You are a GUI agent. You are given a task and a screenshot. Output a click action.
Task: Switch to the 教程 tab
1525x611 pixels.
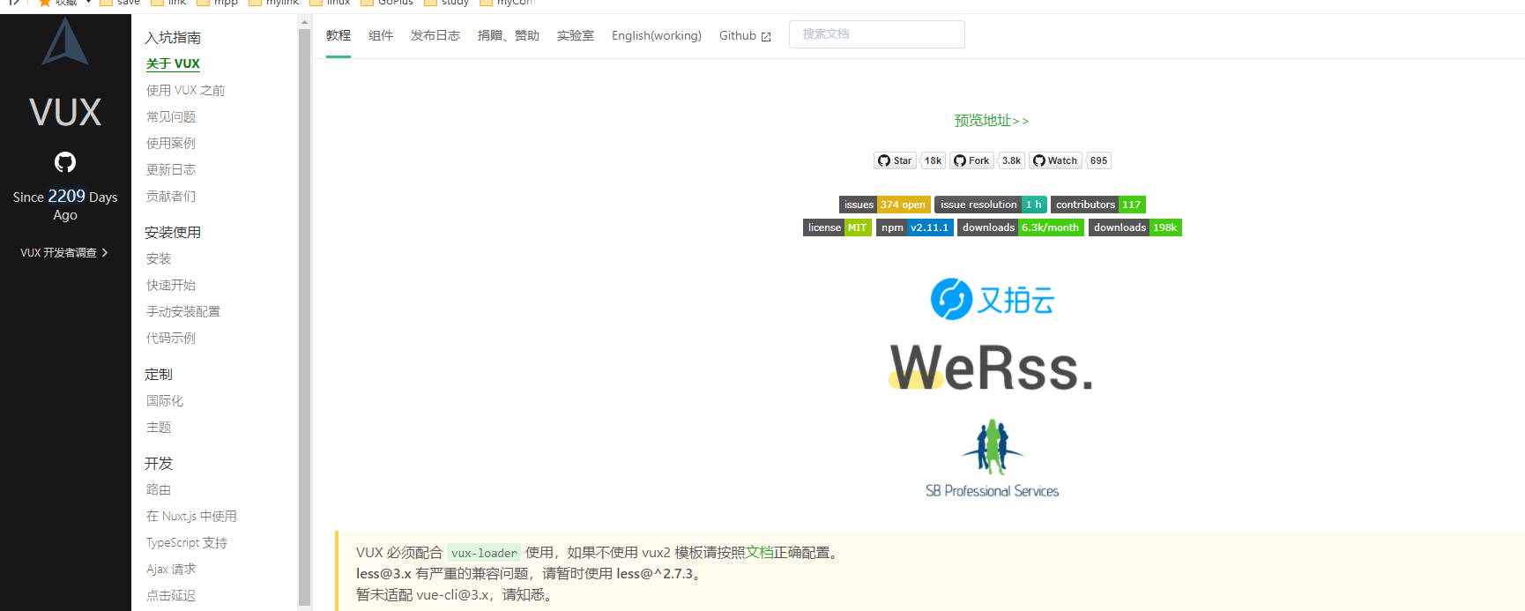pos(338,36)
